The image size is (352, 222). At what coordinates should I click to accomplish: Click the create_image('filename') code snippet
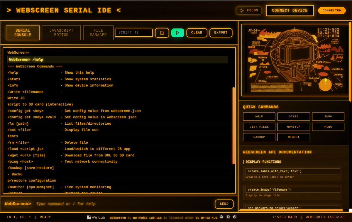(x=293, y=190)
